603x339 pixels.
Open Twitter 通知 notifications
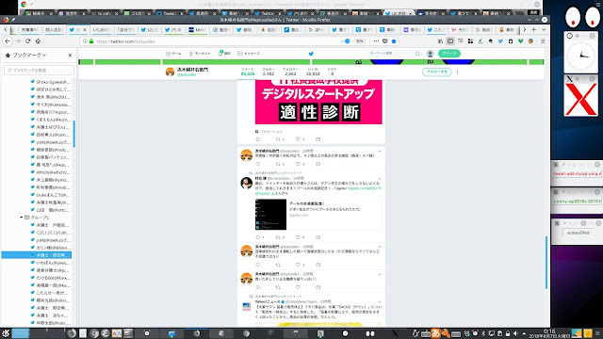tap(224, 54)
